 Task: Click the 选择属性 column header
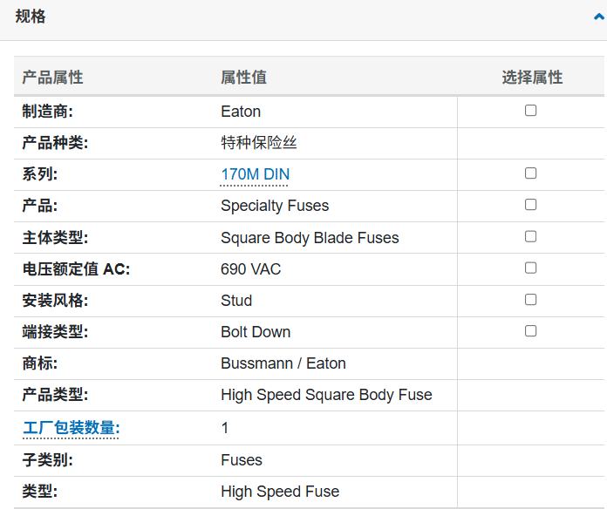pos(532,78)
